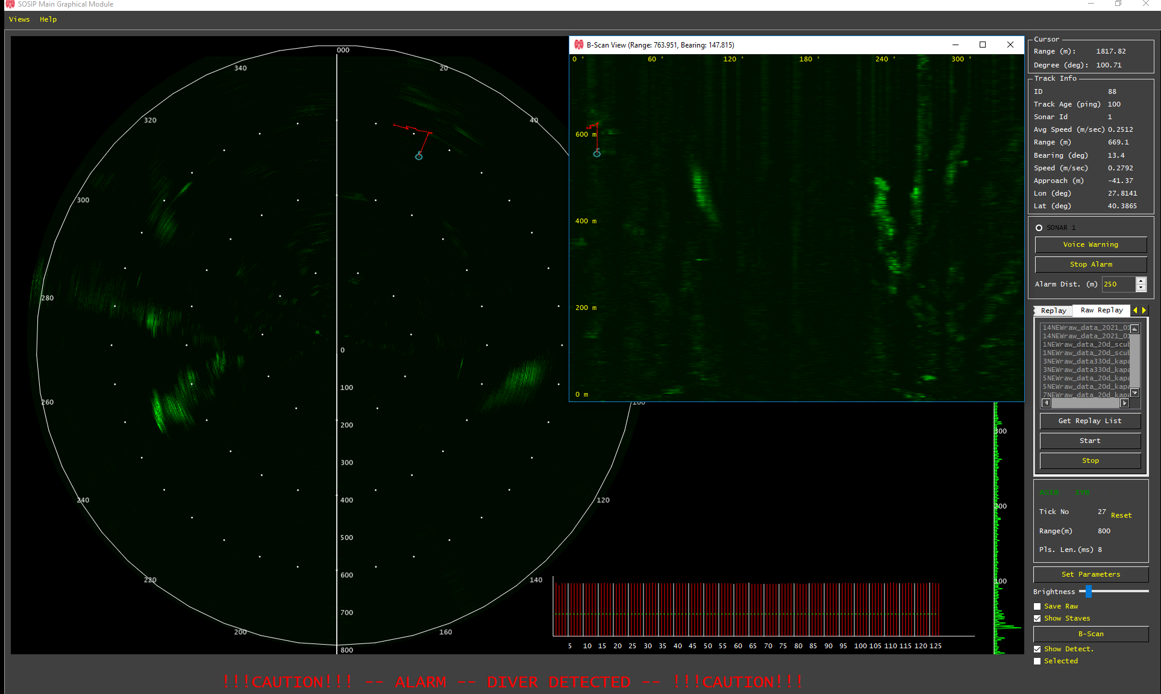Click the replay list vertical scrollbar track
1161x694 pixels.
(x=1134, y=361)
